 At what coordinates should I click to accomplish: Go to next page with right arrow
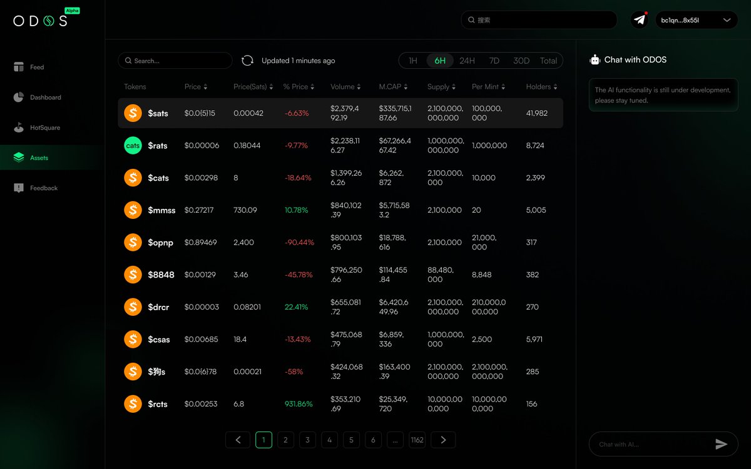point(443,440)
